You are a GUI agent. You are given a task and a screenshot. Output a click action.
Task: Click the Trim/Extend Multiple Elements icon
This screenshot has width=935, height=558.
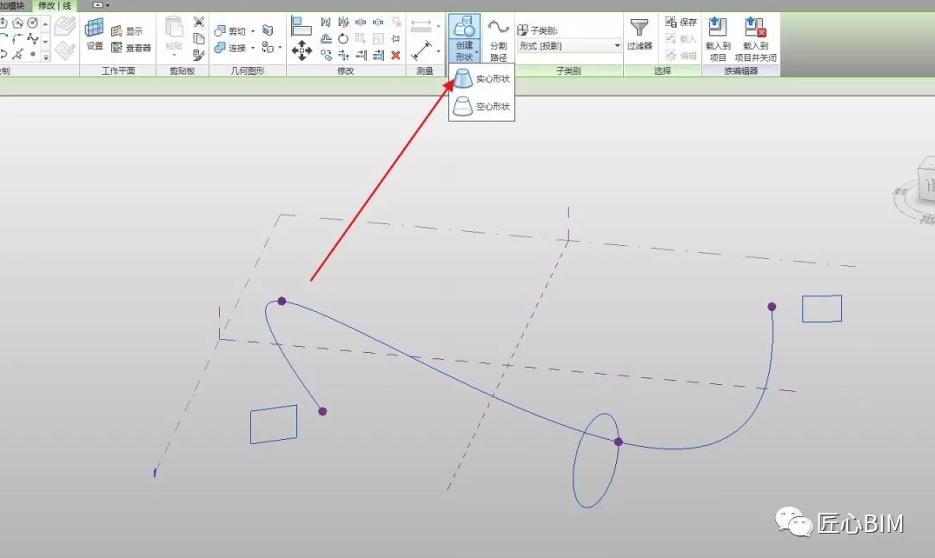pyautogui.click(x=378, y=55)
